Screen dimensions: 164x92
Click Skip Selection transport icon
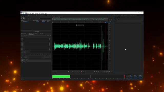[x=86, y=72]
